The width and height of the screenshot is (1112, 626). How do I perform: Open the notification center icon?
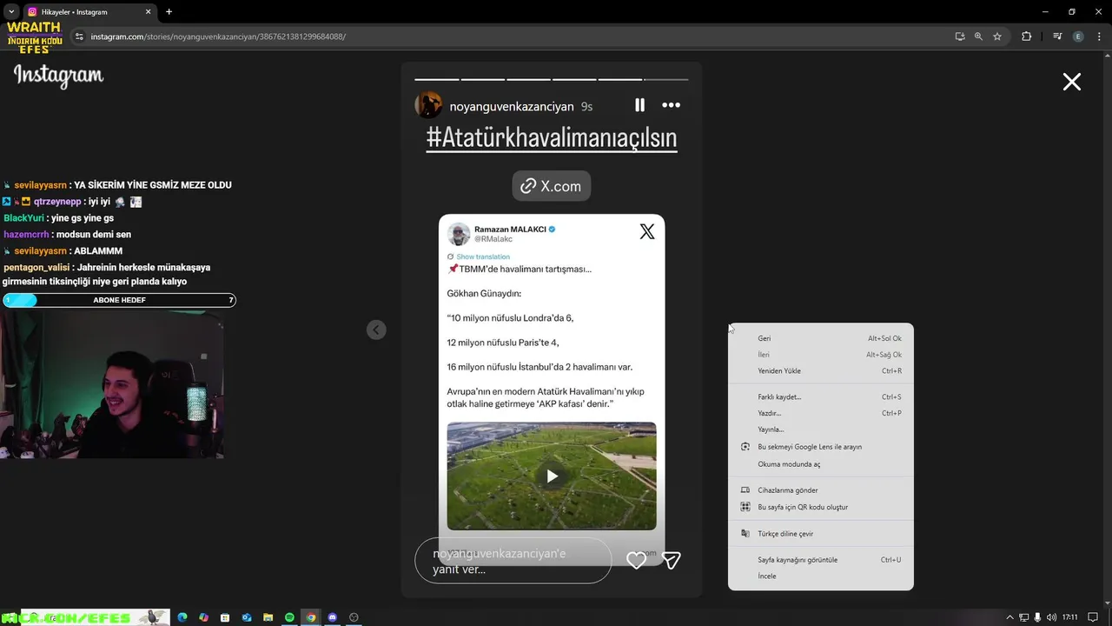point(1093,617)
